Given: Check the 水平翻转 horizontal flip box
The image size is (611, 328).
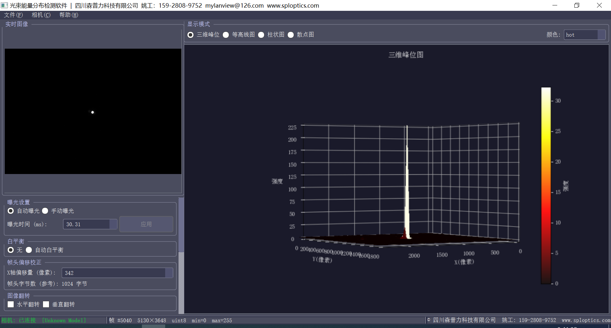Looking at the screenshot, I should pos(11,304).
